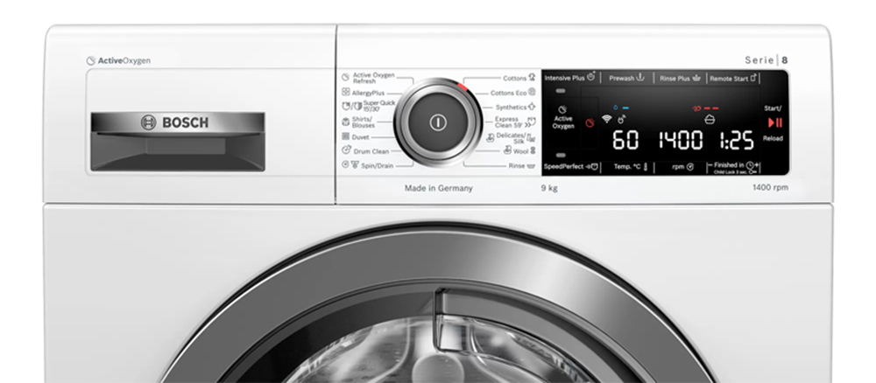876x383 pixels.
Task: Click the Wool yarn icon
Action: click(x=533, y=151)
